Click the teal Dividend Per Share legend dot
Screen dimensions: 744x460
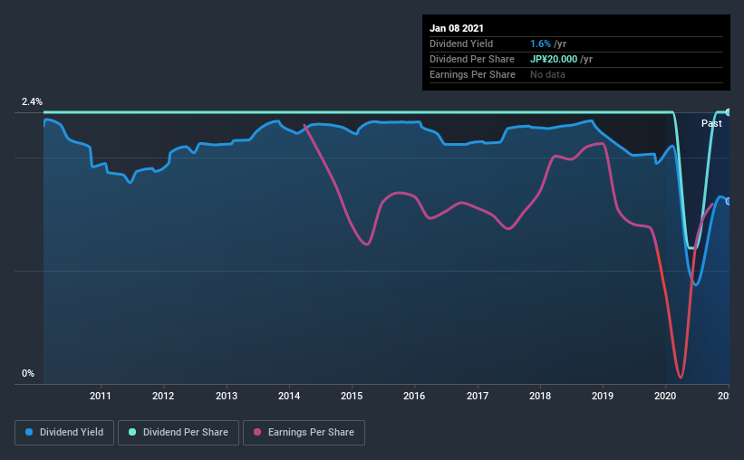coord(132,432)
